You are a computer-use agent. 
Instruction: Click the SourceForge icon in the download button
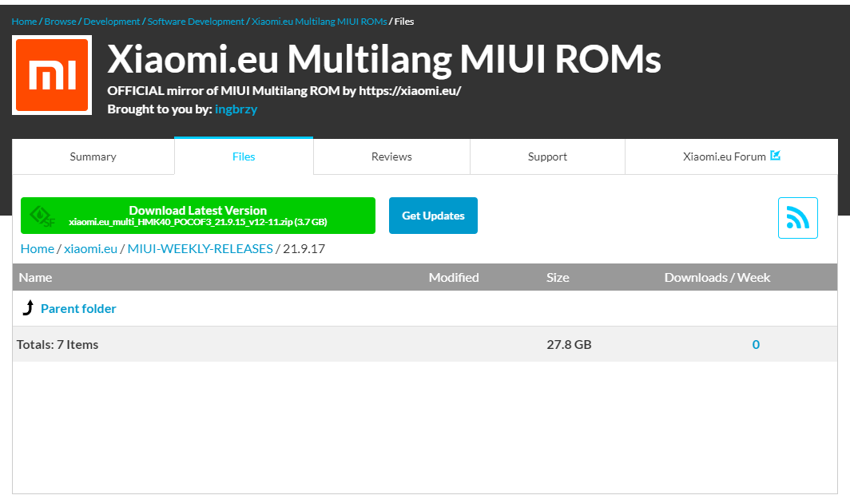point(42,216)
